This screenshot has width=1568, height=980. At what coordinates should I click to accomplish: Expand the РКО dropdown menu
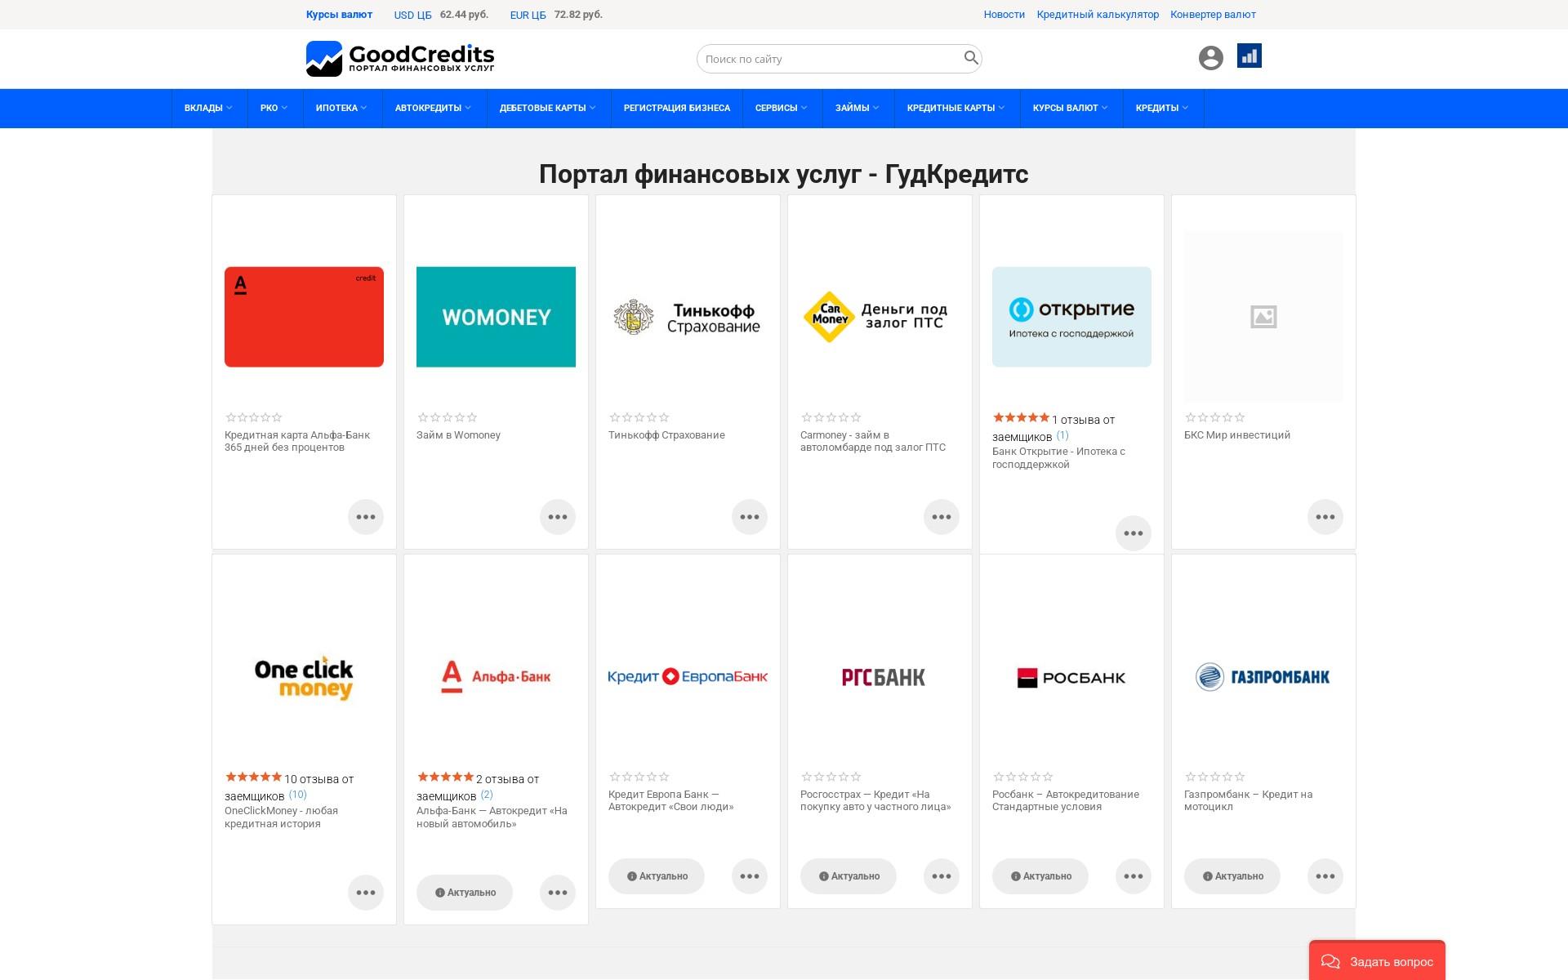click(274, 108)
